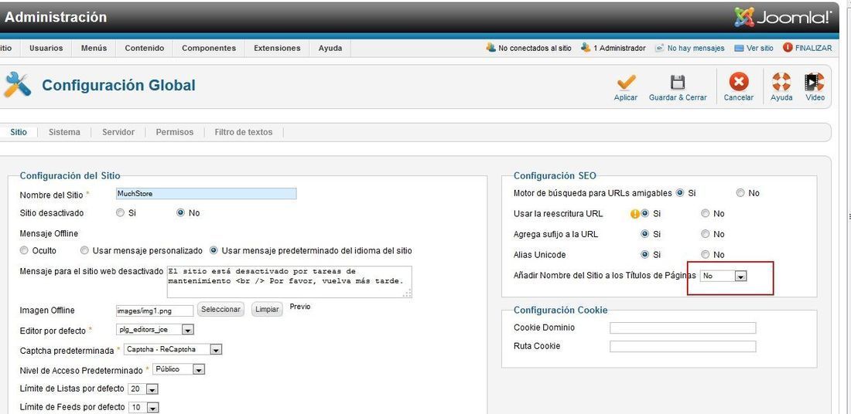Select Usar mensaje predeterminado del idioma option

click(214, 251)
